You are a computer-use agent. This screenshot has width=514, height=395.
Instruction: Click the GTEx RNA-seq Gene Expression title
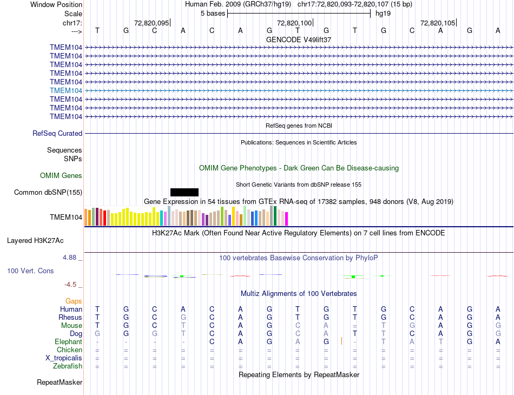tap(299, 202)
